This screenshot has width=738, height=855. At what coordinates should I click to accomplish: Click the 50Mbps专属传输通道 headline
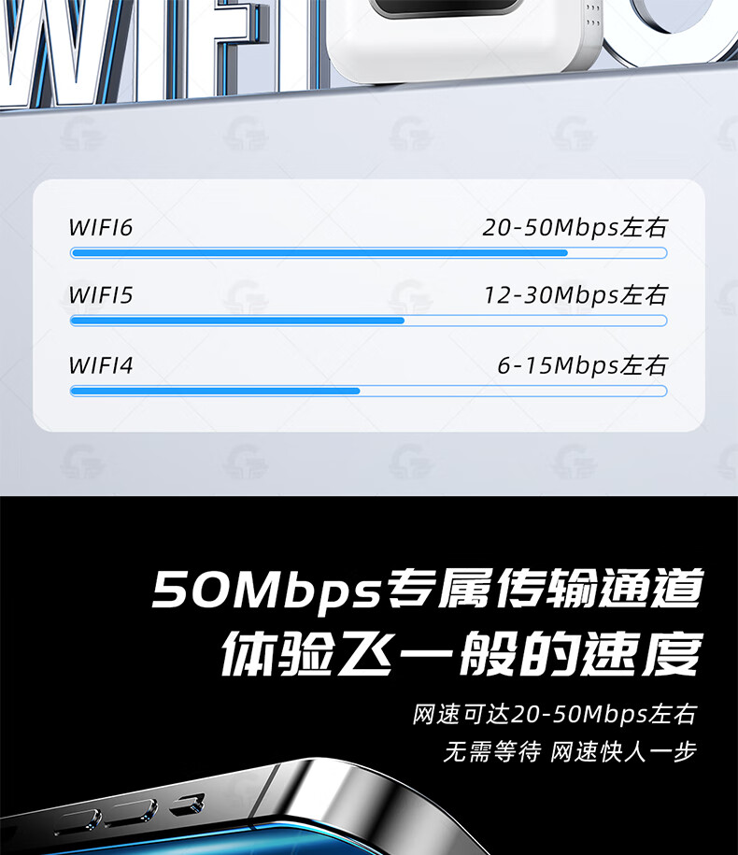pyautogui.click(x=428, y=589)
